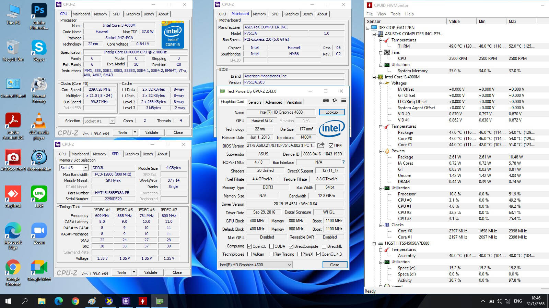Click HWMonitor red lightning taskbar icon

(142, 301)
